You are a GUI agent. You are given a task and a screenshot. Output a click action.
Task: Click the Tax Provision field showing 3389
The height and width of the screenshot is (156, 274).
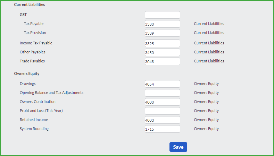[162, 33]
